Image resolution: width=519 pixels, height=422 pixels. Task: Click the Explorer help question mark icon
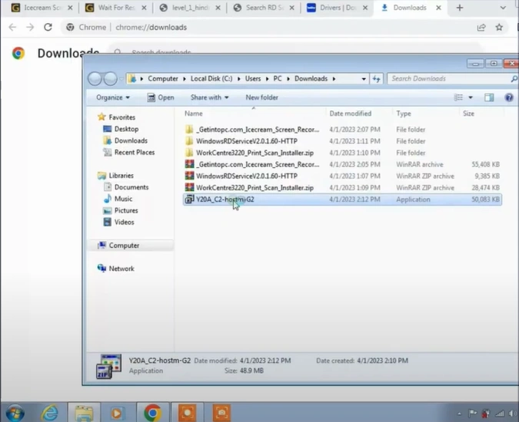(508, 97)
